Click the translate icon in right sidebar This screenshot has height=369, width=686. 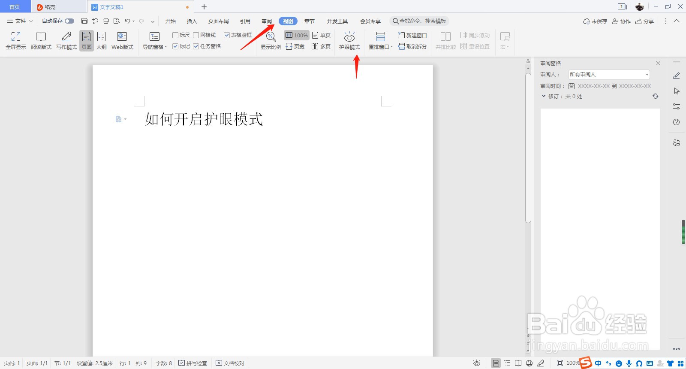point(677,143)
